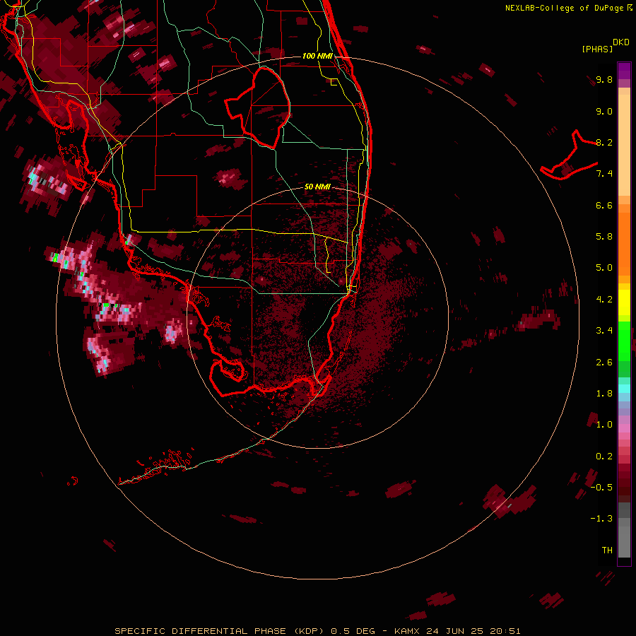Click the cyan segment of color bar
This screenshot has width=636, height=636.
tap(624, 389)
